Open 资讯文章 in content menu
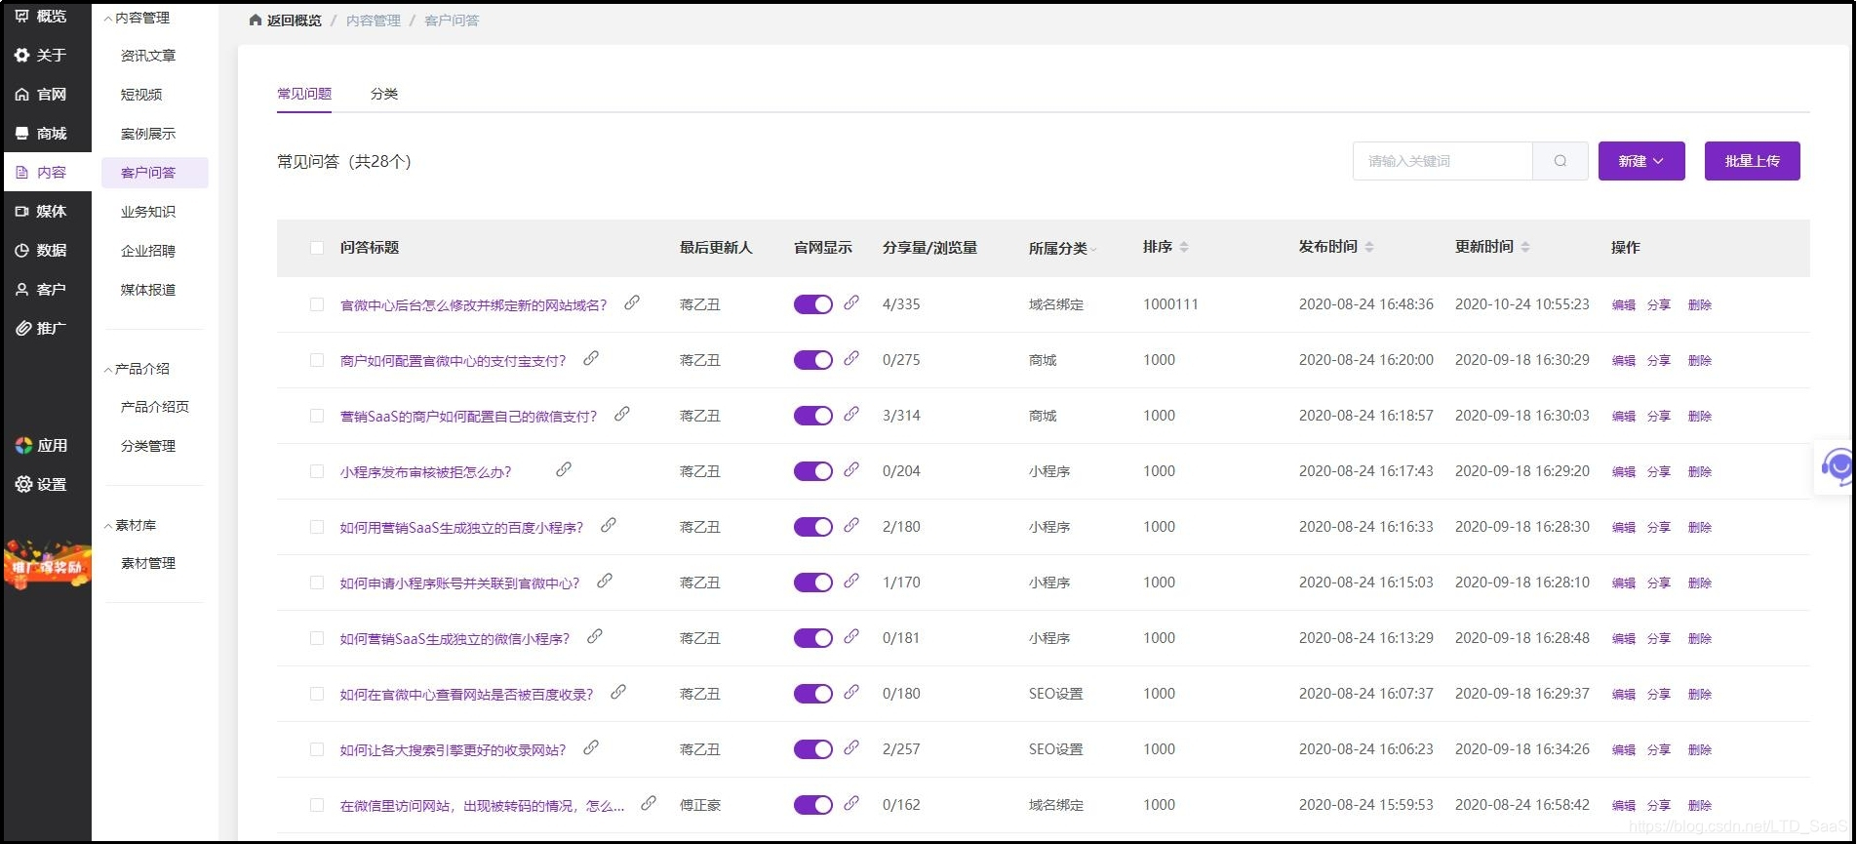This screenshot has width=1857, height=844. pos(148,56)
